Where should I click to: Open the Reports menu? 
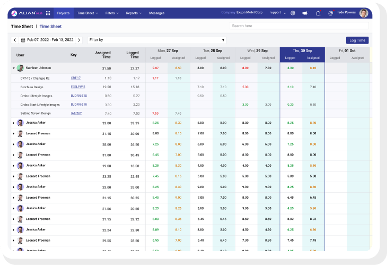tap(134, 13)
